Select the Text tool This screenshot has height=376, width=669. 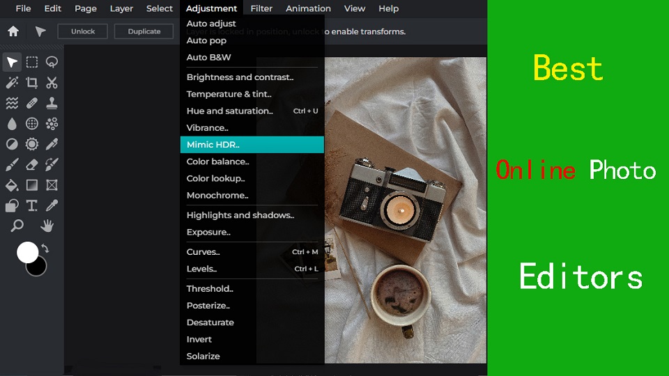(32, 205)
